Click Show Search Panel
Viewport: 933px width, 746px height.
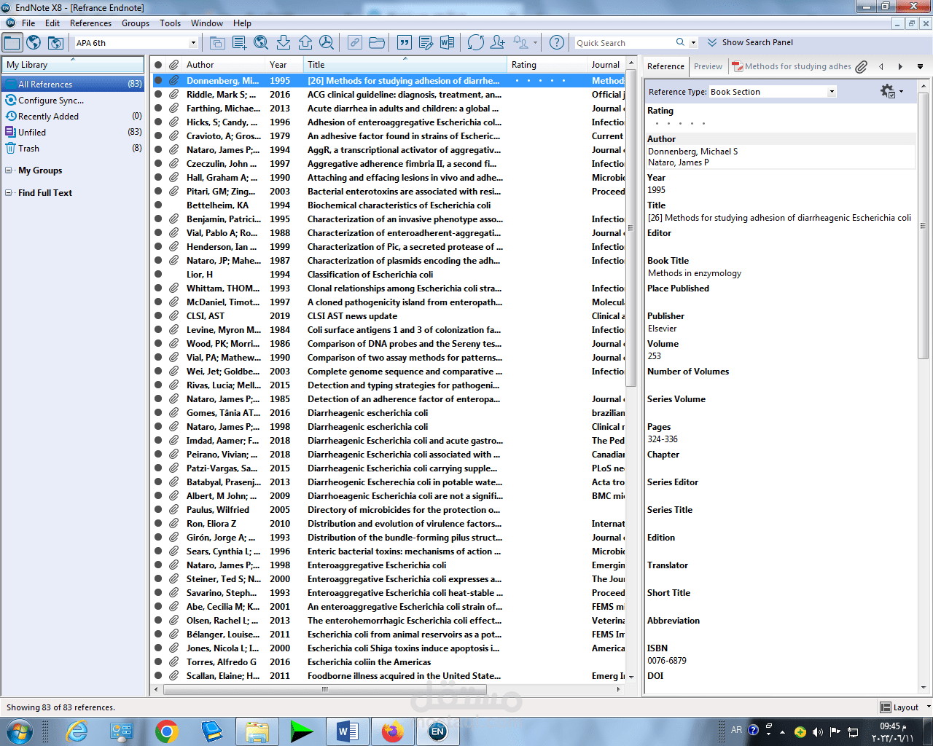(x=750, y=42)
